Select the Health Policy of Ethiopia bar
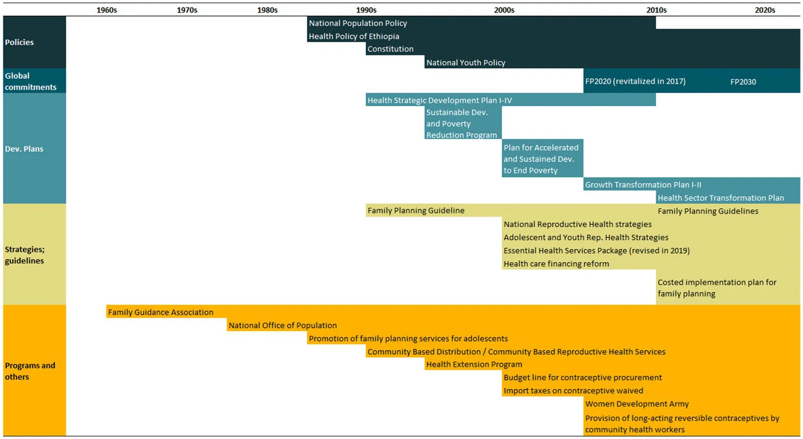 354,36
